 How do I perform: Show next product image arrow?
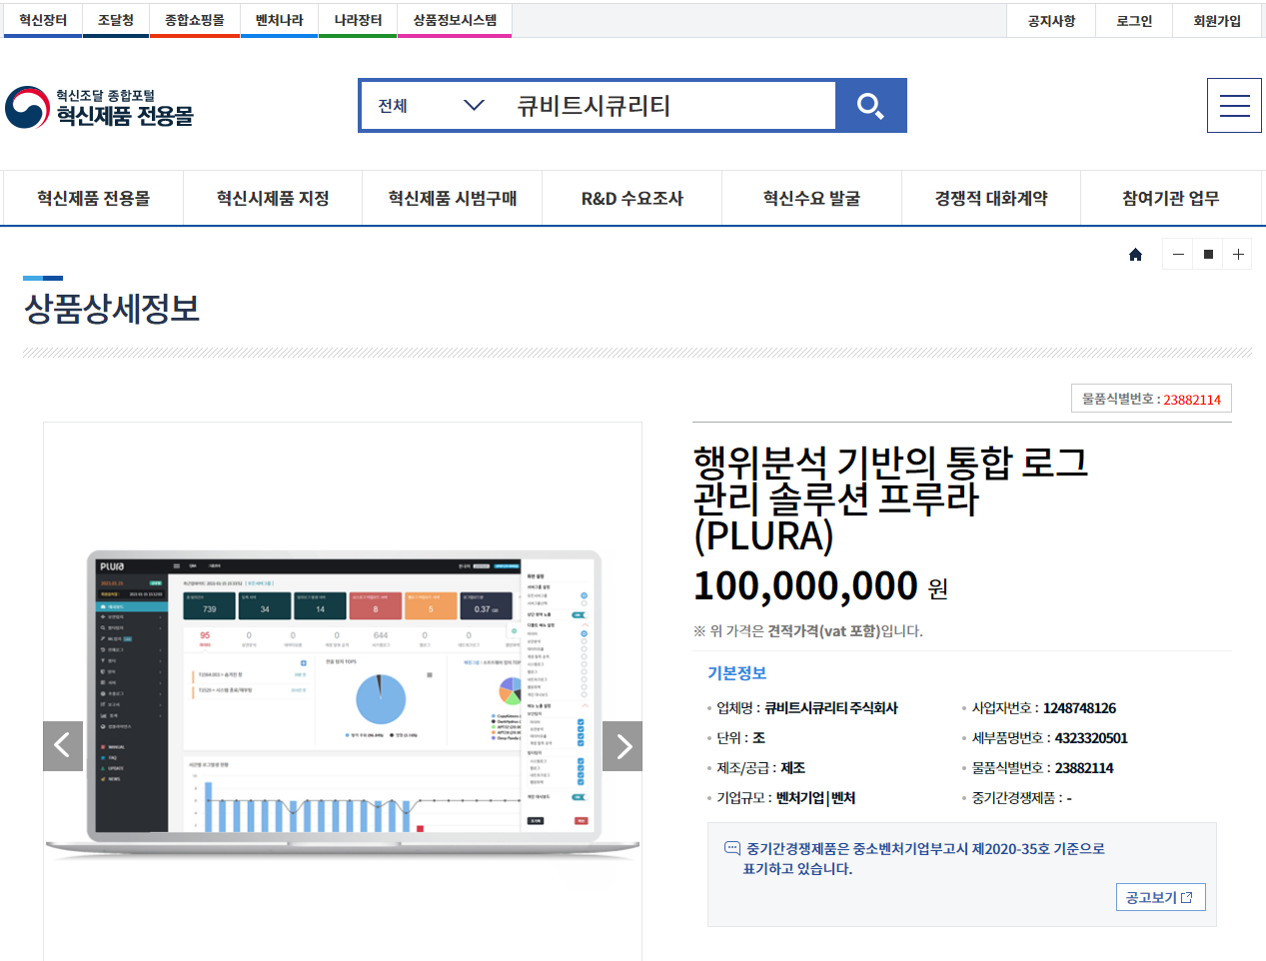tap(623, 746)
